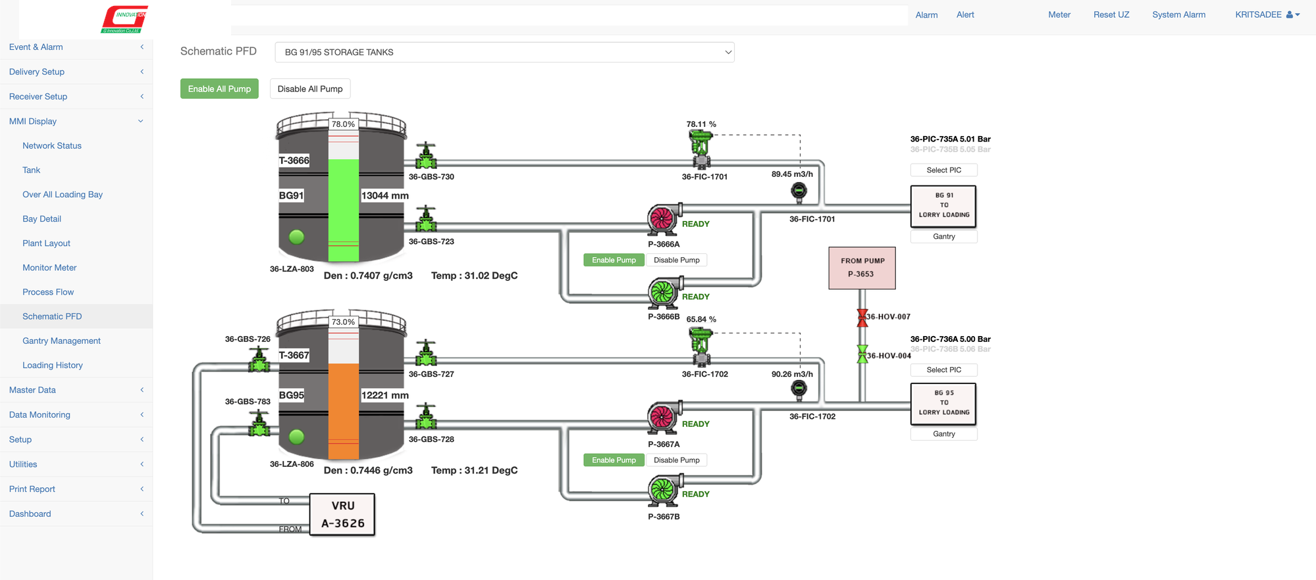Screen dimensions: 1316x580
Task: Click T-3667 orange tank level bar
Action: pyautogui.click(x=344, y=412)
